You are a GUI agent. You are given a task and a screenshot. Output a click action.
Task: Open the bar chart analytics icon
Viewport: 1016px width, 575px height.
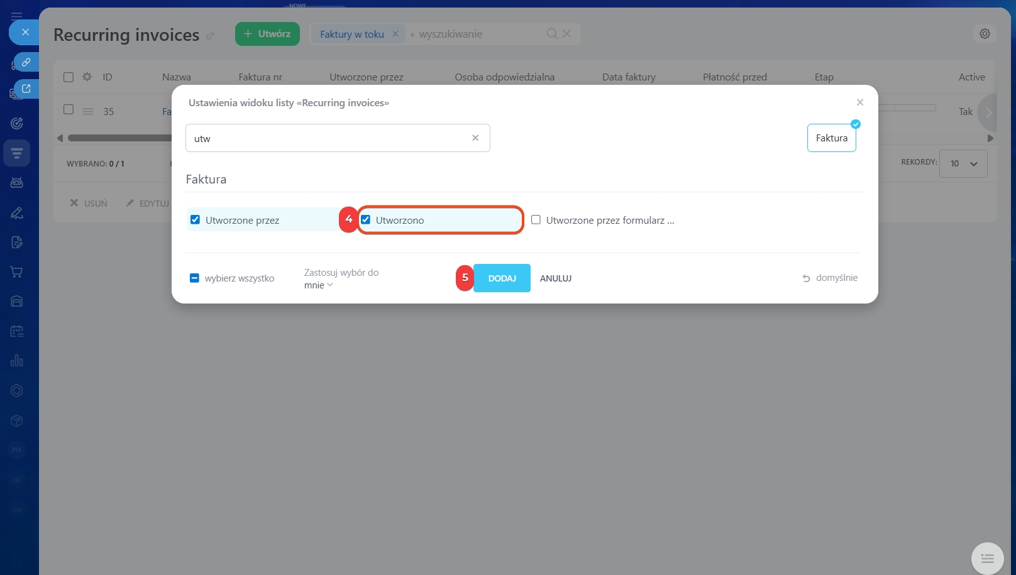tap(17, 361)
